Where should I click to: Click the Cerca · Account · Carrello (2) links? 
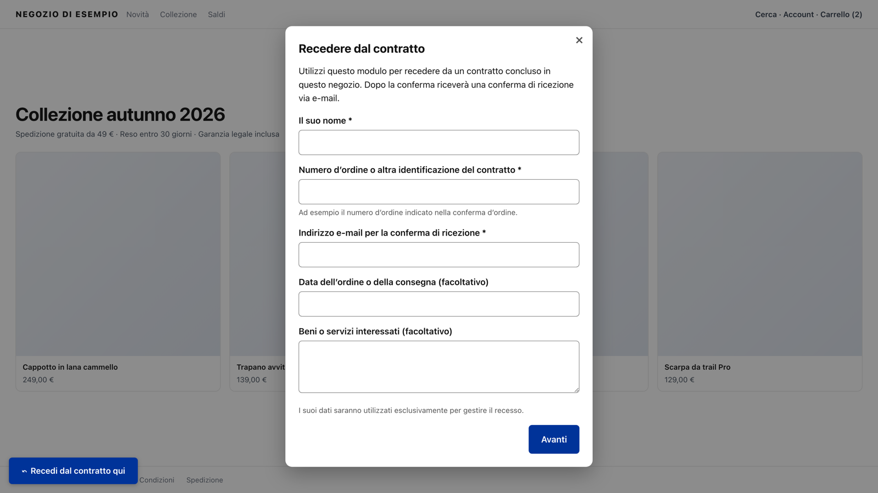click(808, 14)
